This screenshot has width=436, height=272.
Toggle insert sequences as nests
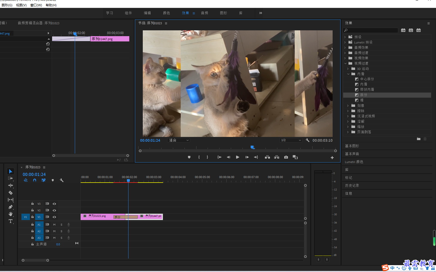[x=26, y=180]
